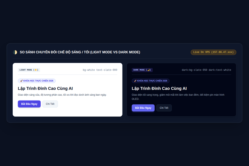249x166 pixels.
Task: Click Bắt Đầu Ngay in dark card
Action: click(x=143, y=108)
